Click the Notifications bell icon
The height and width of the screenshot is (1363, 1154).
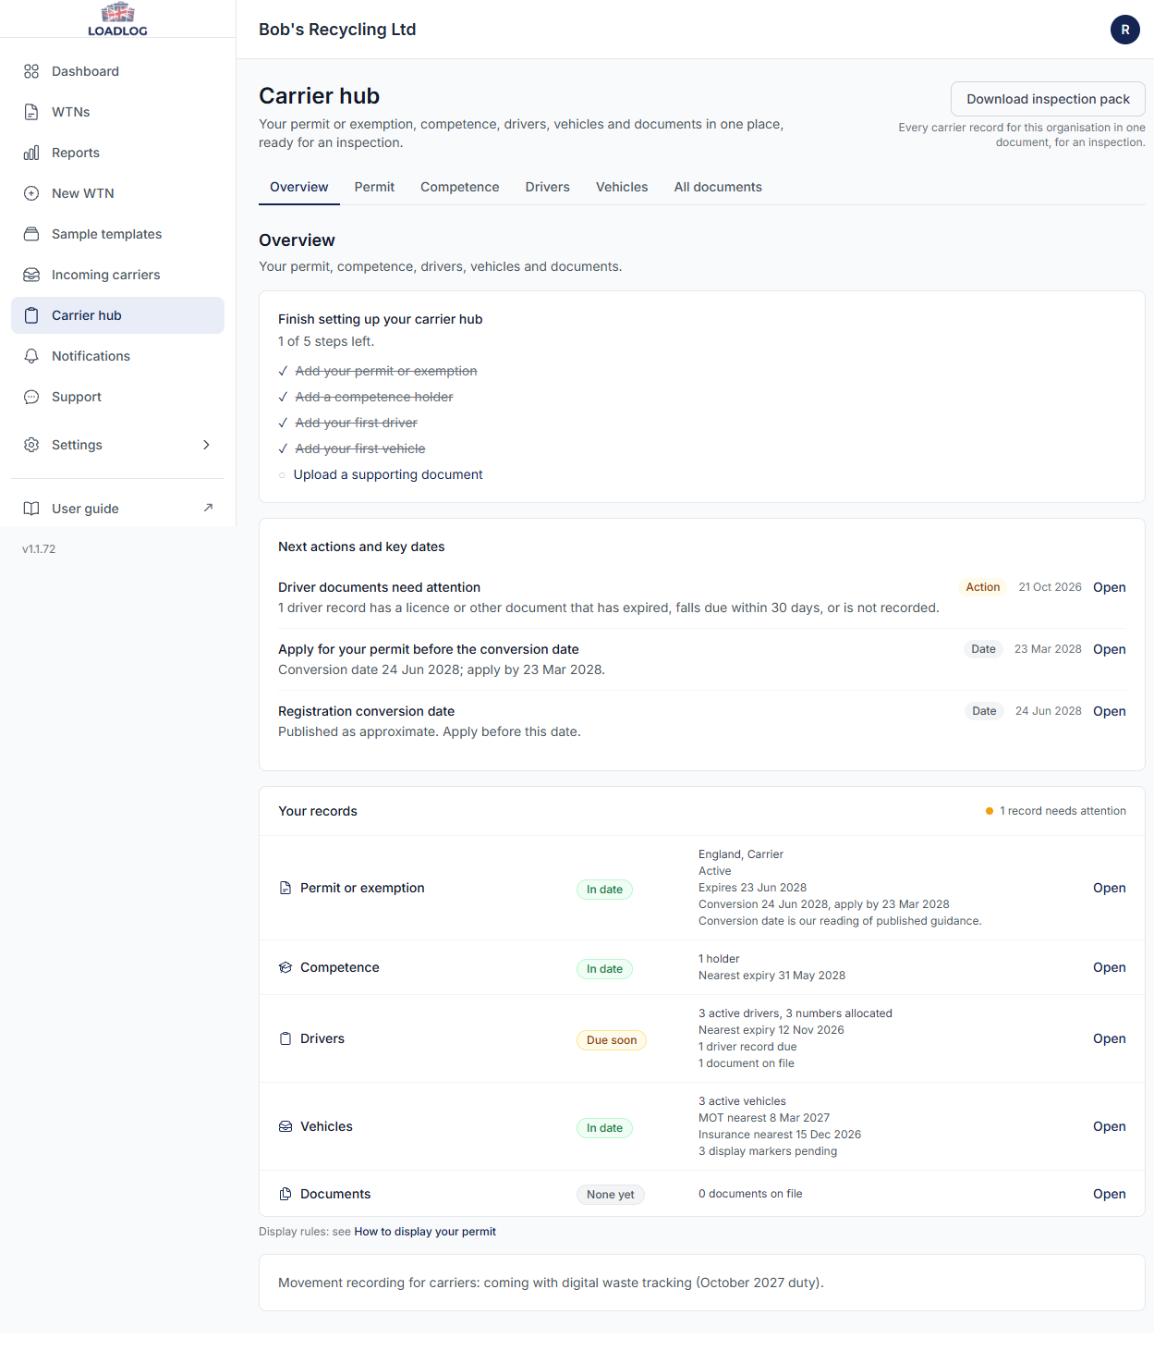(31, 356)
